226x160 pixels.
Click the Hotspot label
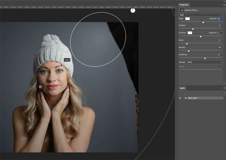pyautogui.click(x=182, y=25)
